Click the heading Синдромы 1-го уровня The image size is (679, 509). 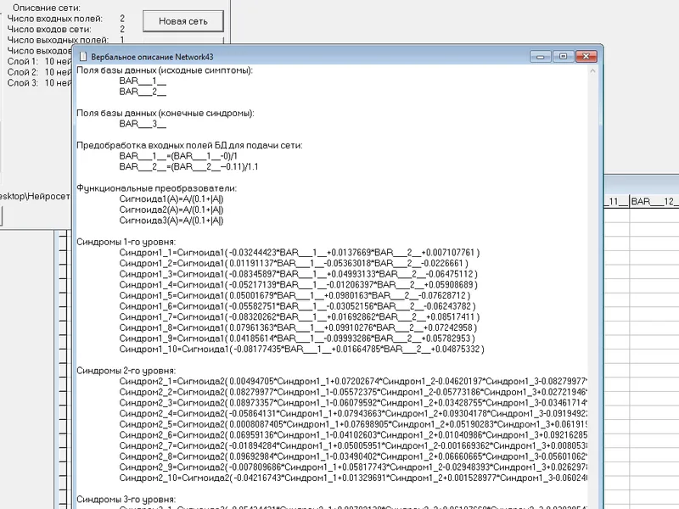(x=126, y=242)
